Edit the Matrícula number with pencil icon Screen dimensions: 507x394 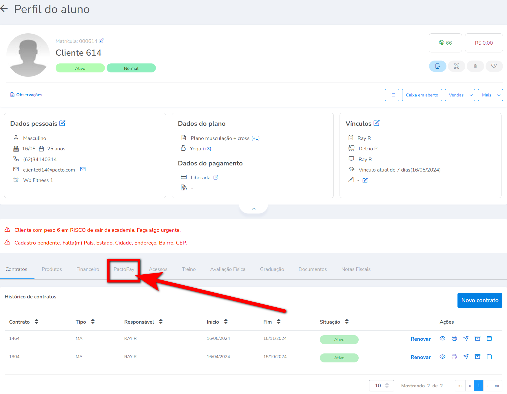pos(101,41)
